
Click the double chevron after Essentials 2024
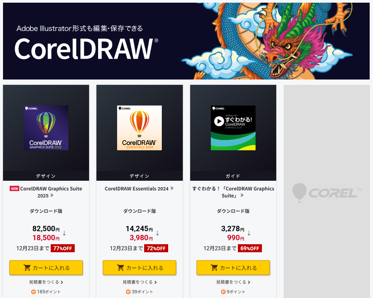172,188
